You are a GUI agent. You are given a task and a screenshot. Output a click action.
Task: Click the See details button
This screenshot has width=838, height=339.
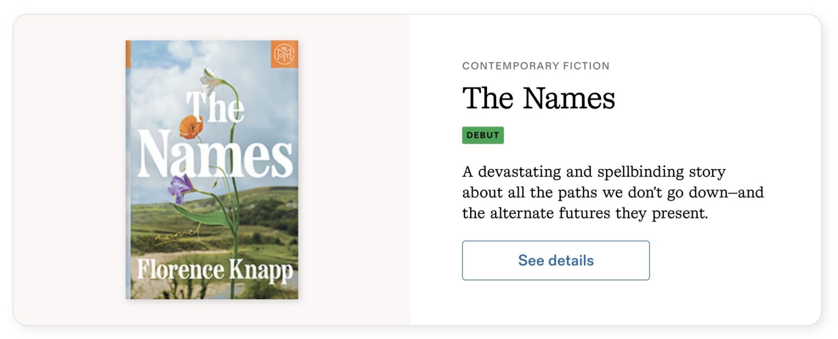pos(555,260)
